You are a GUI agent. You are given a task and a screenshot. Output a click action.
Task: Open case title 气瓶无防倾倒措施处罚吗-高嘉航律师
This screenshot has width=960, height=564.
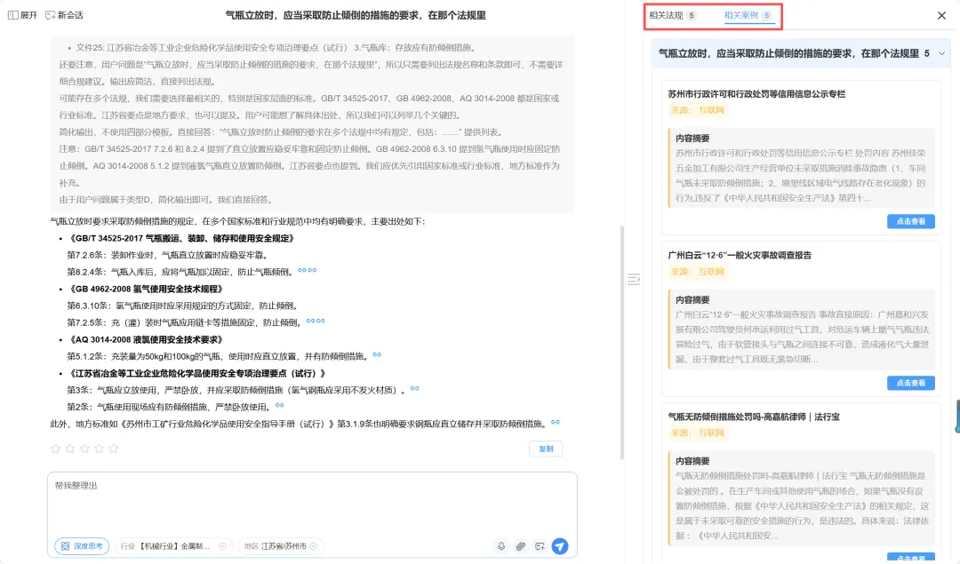[754, 417]
